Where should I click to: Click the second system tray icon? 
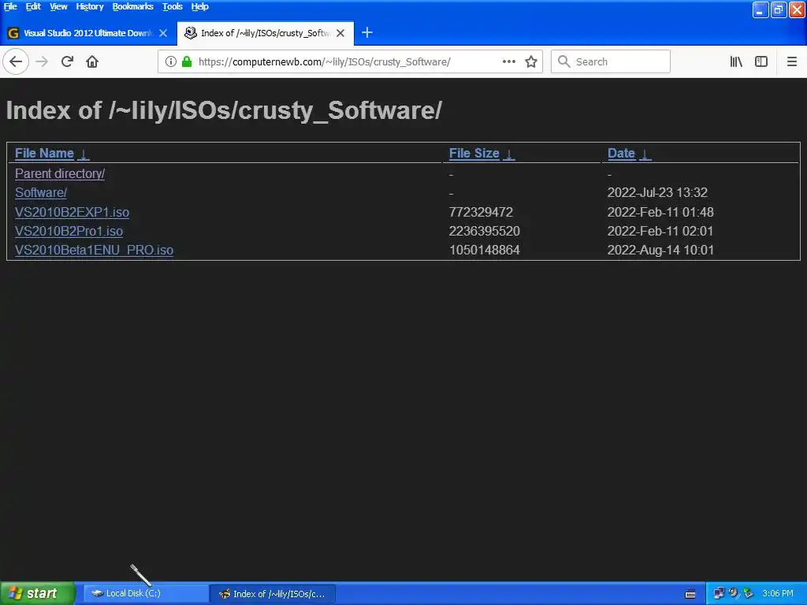click(x=734, y=594)
